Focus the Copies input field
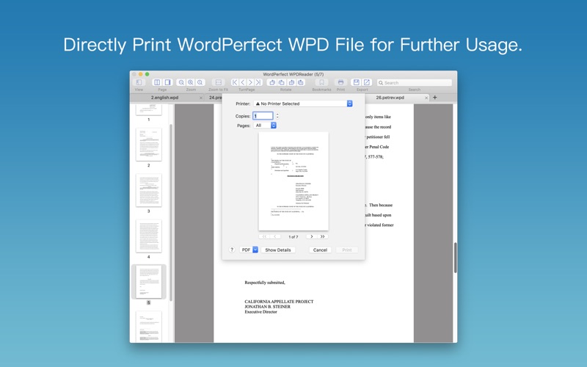Screen dimensions: 587x367 point(263,116)
